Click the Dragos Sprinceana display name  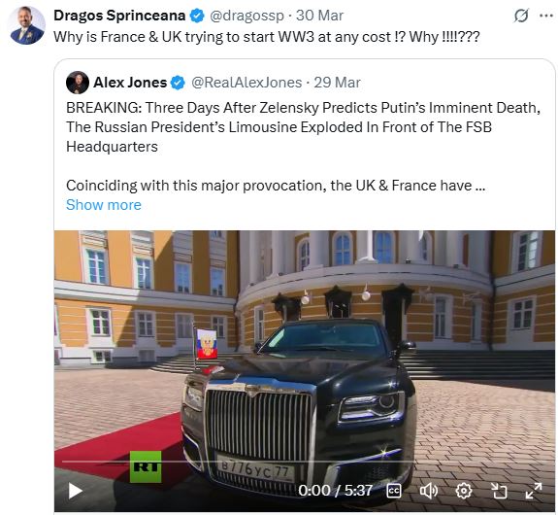click(119, 16)
